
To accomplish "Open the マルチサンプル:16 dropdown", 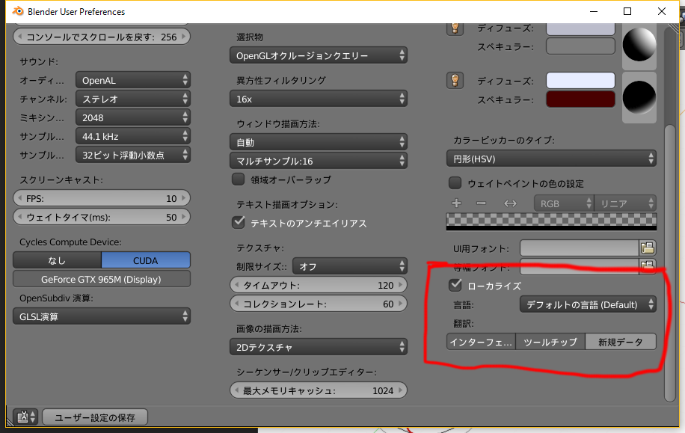I will [x=319, y=161].
